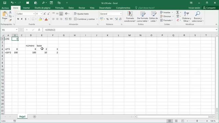Expand the Formato cells dropdown
The image size is (219, 123).
(x=172, y=20)
